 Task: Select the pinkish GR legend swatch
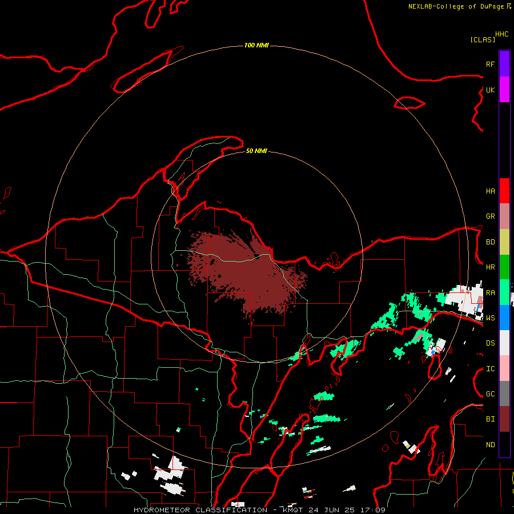click(x=504, y=216)
